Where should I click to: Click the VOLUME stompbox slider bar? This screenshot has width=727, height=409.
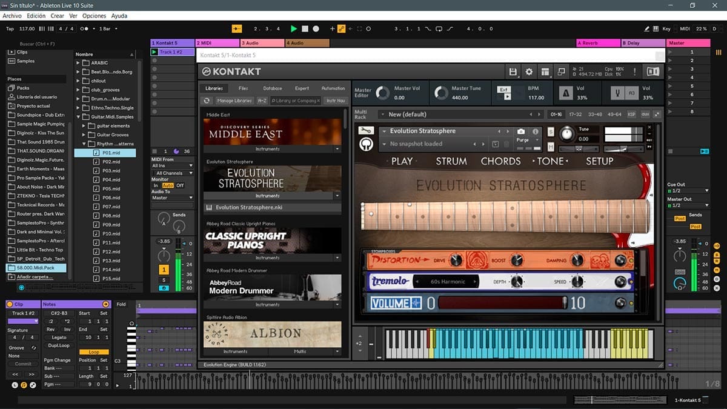click(502, 303)
